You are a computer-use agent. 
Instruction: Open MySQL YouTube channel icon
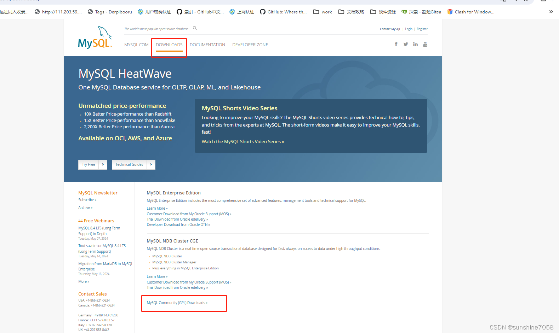[x=425, y=44]
